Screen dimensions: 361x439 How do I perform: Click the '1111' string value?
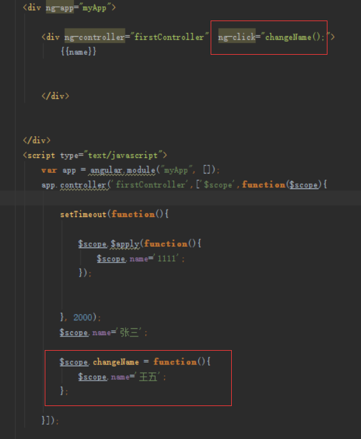click(167, 259)
